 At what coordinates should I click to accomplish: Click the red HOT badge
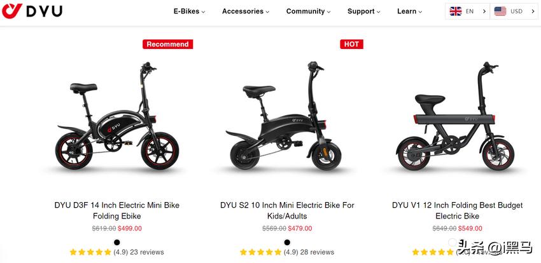pyautogui.click(x=351, y=44)
